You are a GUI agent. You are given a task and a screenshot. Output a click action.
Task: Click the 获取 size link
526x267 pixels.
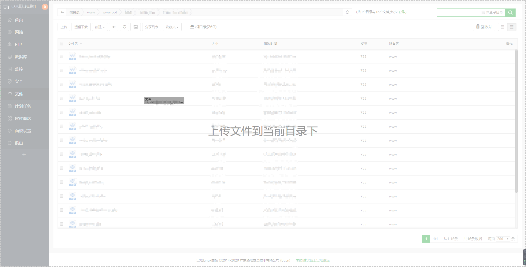(x=402, y=12)
